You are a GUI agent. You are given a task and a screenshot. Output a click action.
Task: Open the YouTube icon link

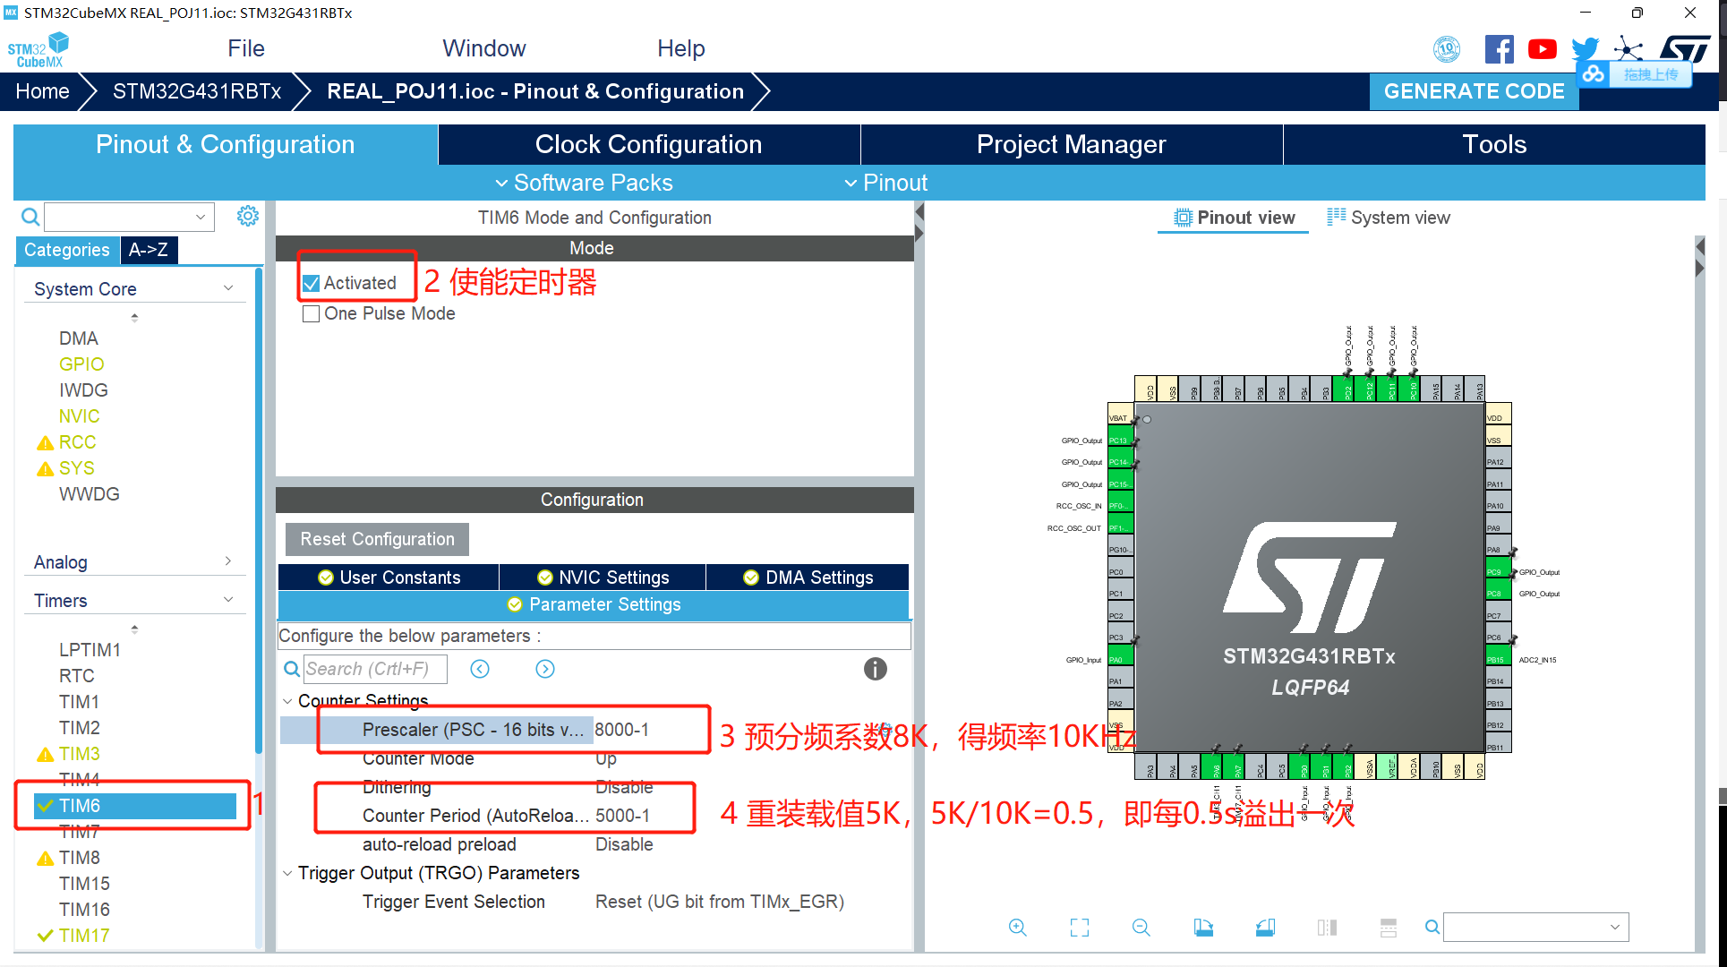click(x=1542, y=49)
